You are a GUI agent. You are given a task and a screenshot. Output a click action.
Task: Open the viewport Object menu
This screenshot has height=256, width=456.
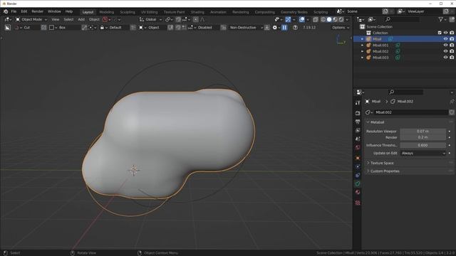[94, 19]
